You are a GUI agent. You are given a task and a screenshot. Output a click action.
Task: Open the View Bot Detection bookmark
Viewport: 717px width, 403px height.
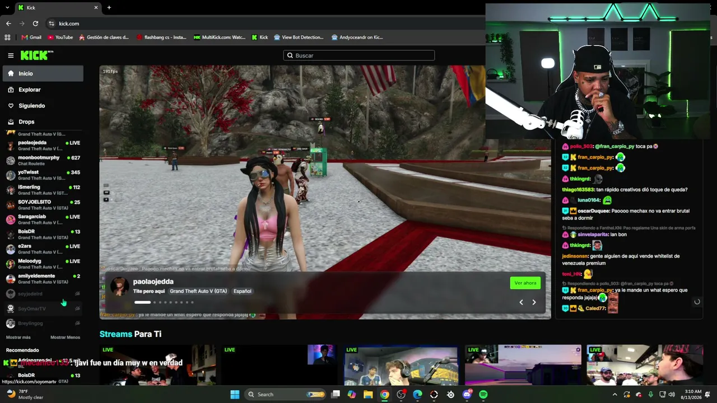(299, 38)
